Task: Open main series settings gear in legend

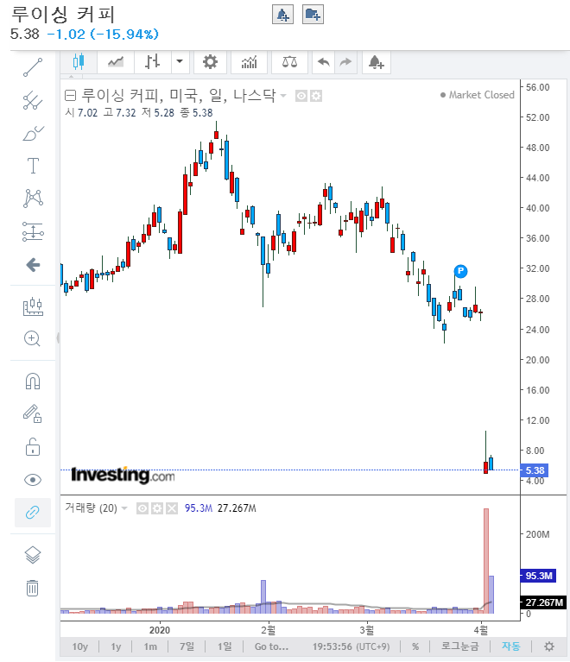Action: click(x=315, y=96)
